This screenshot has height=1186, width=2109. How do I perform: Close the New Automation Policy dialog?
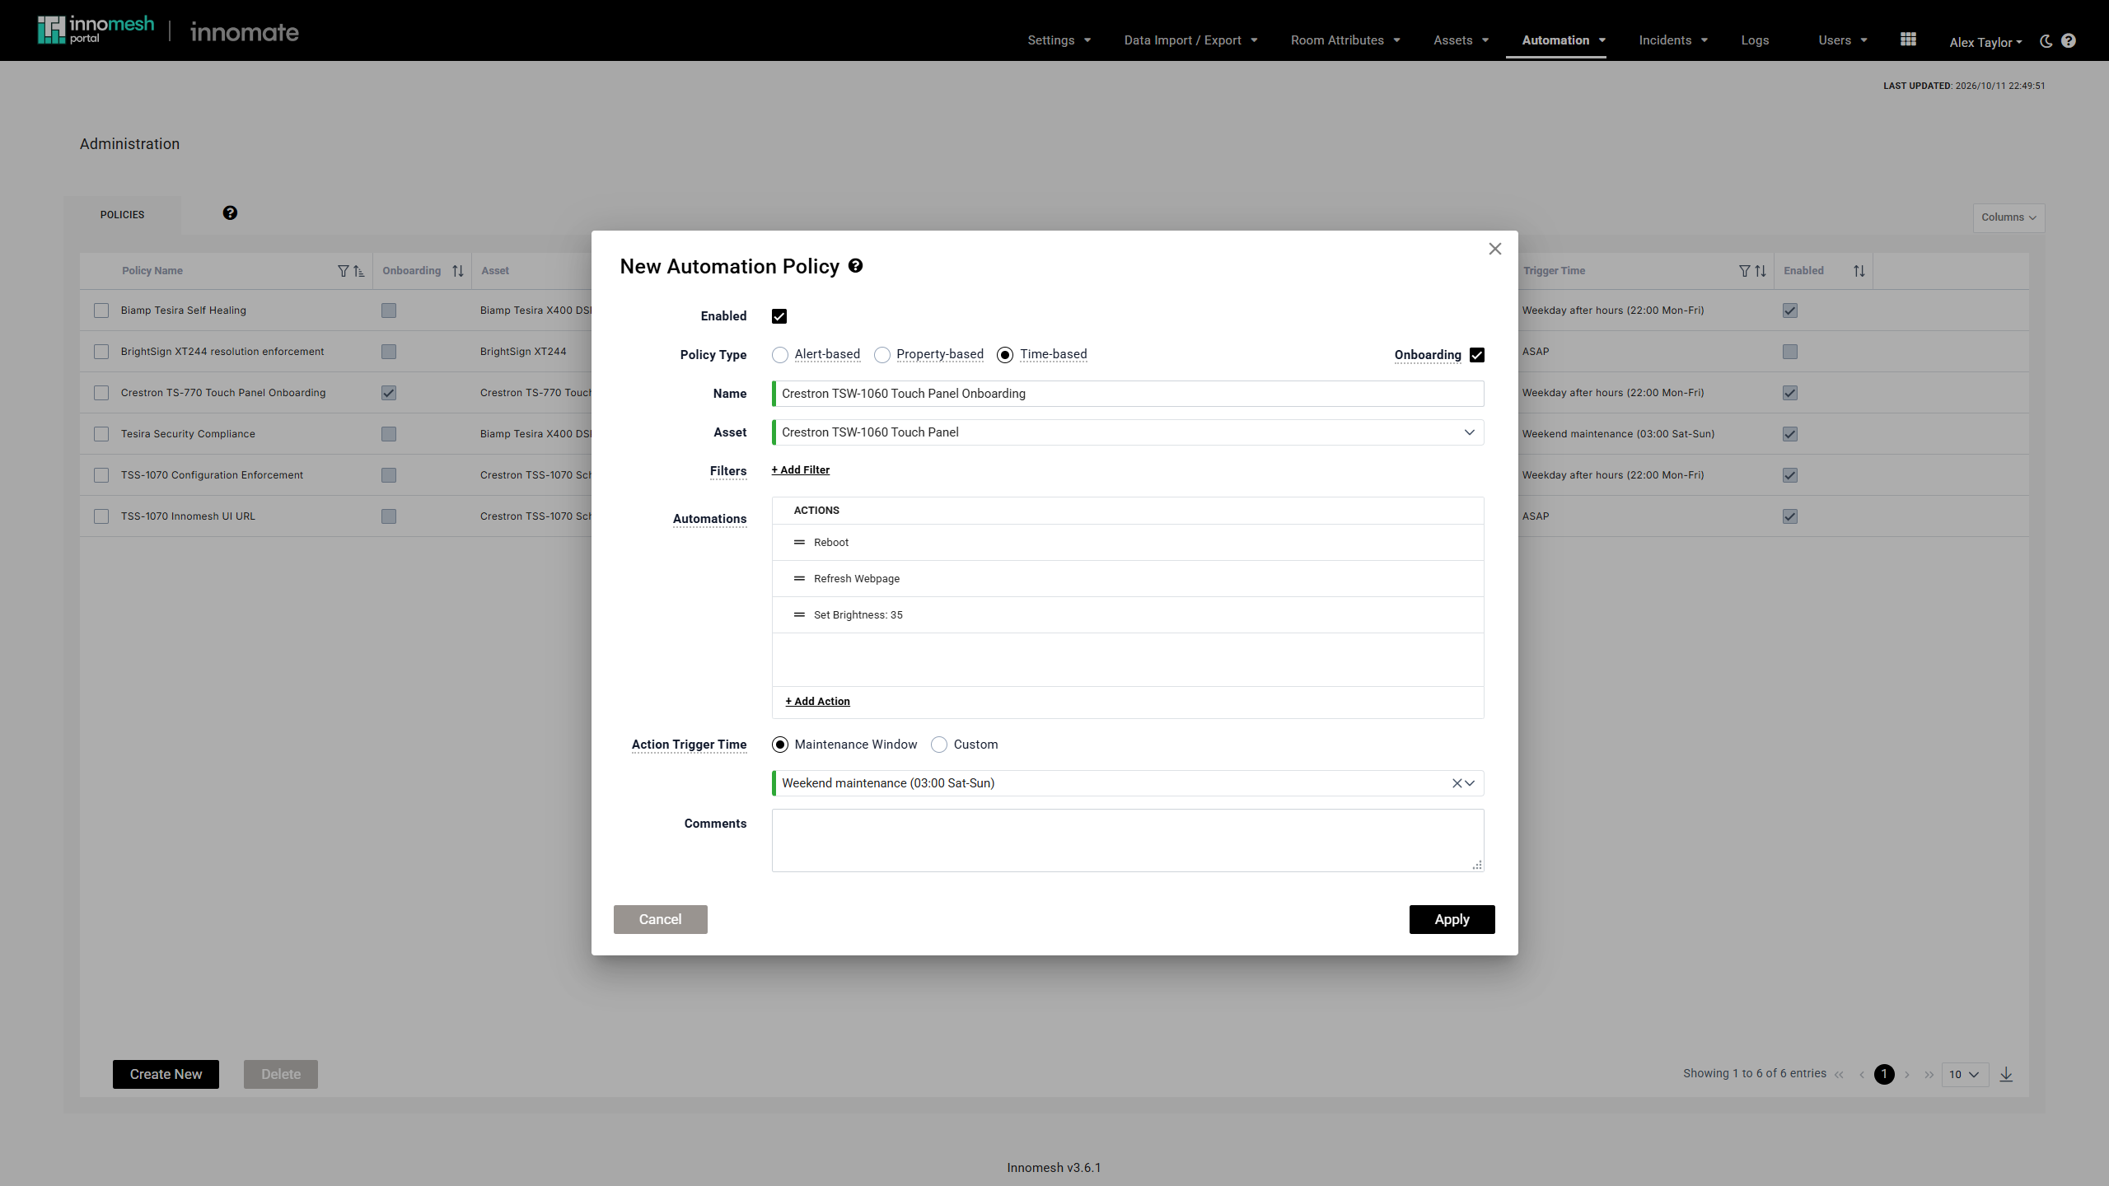tap(1495, 249)
